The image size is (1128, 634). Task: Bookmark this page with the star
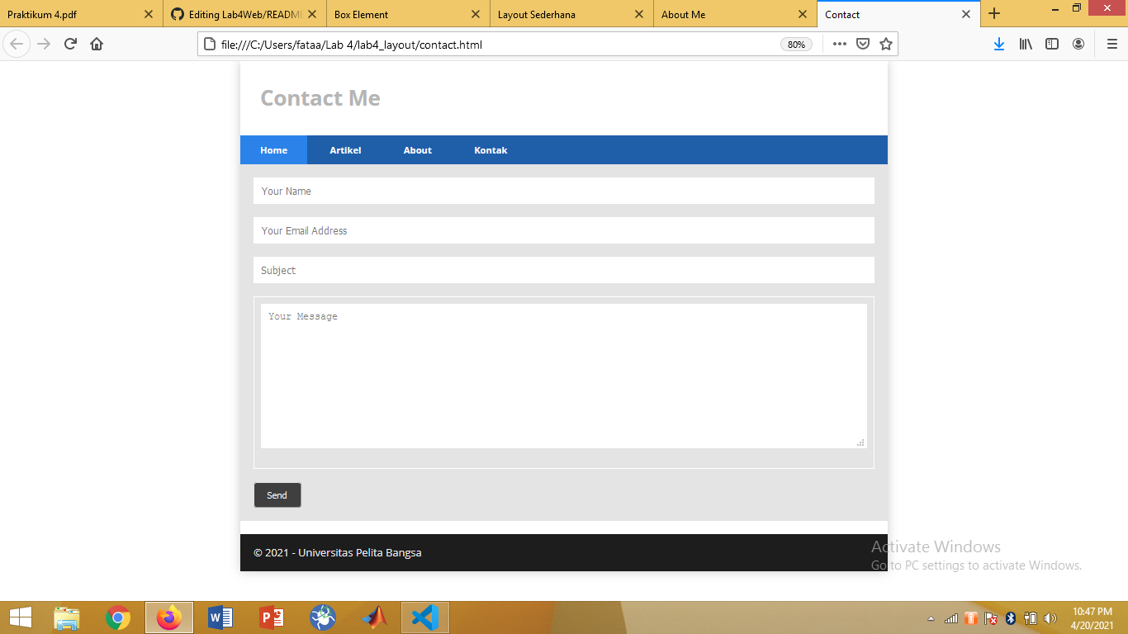885,44
